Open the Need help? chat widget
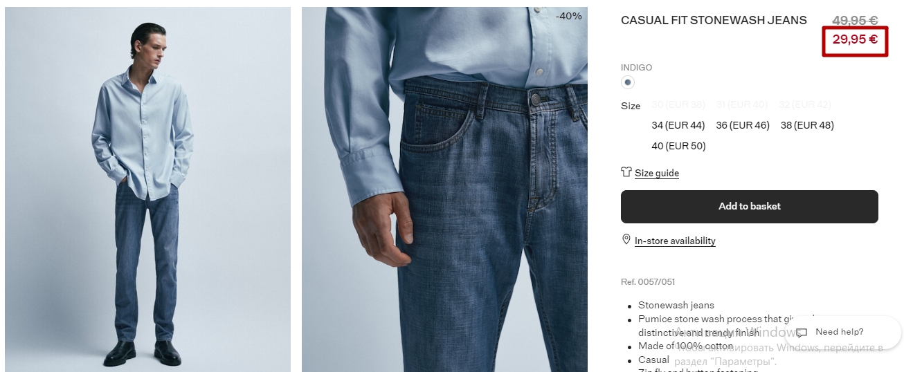This screenshot has height=372, width=904. 843,333
